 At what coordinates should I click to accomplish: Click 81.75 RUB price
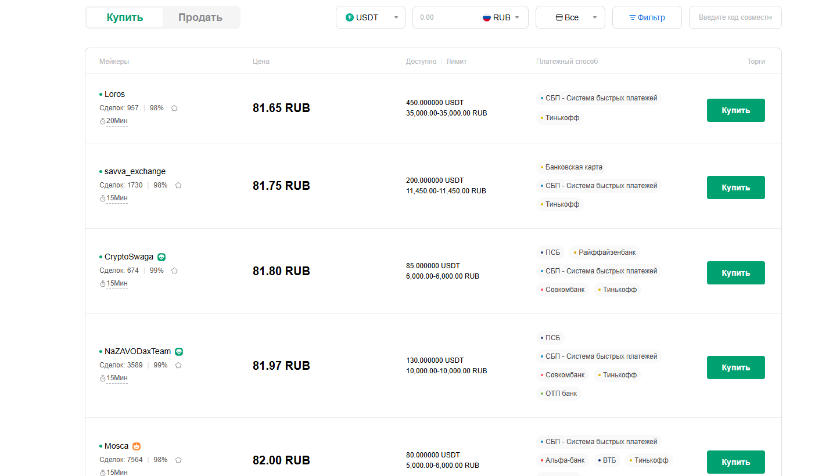point(281,186)
